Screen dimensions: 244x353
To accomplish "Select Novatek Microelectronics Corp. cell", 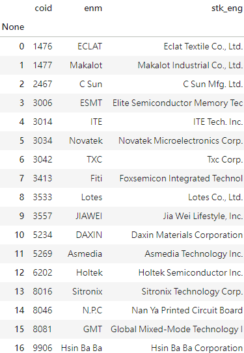I will [x=181, y=140].
